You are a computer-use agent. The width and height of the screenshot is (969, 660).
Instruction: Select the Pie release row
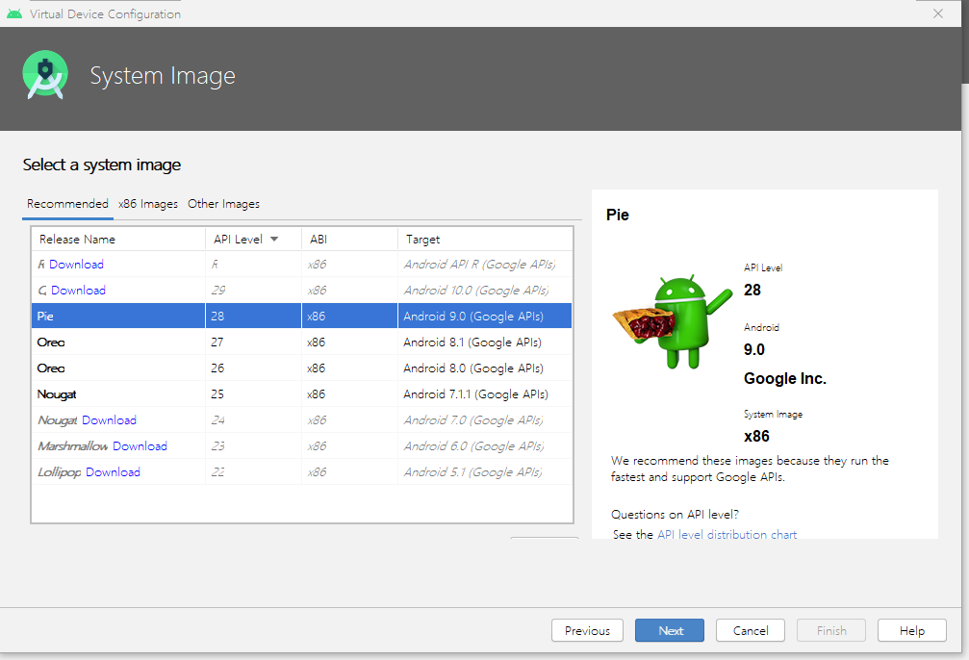coord(301,316)
